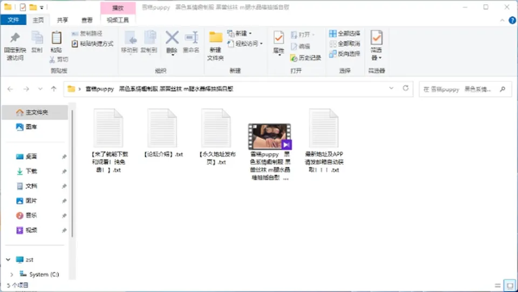Click the Pin to Quick access icon

[x=15, y=38]
